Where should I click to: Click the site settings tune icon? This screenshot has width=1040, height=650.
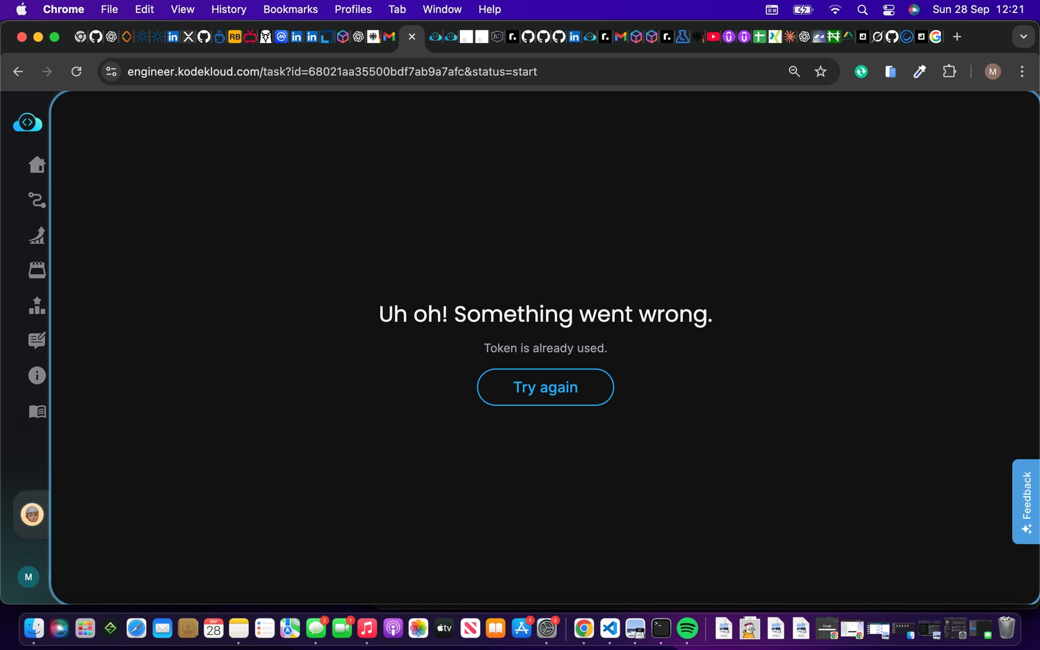point(111,71)
